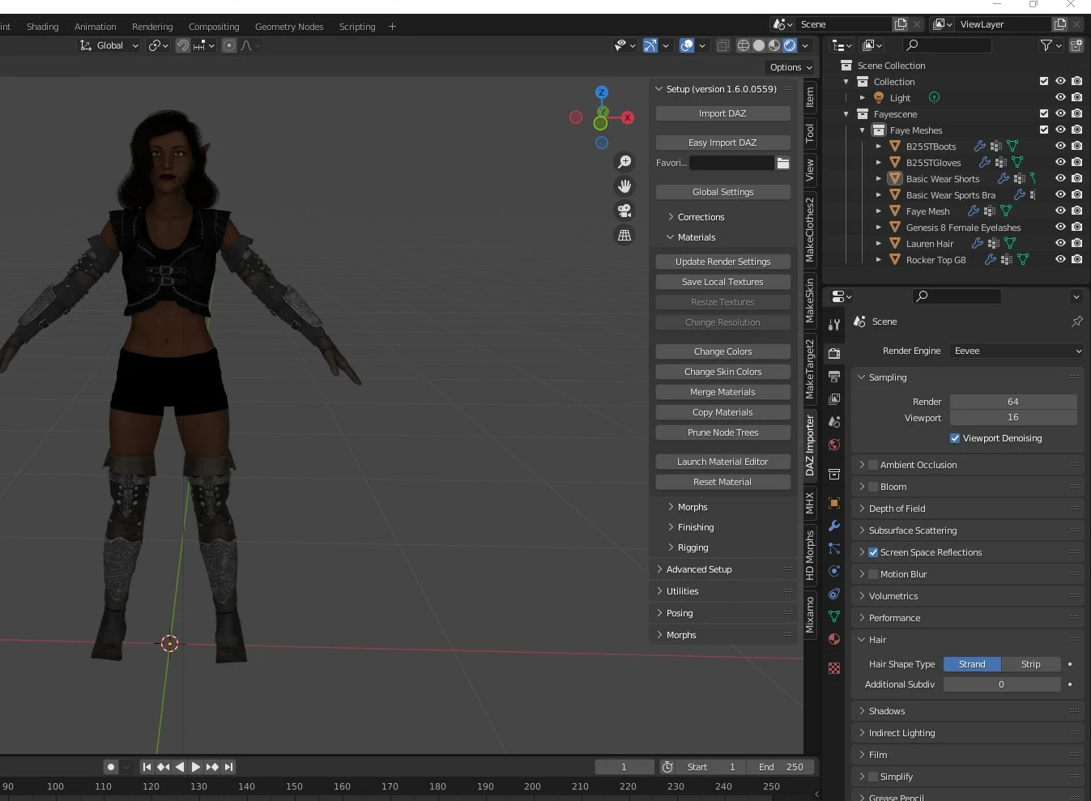Image resolution: width=1091 pixels, height=801 pixels.
Task: Hide Lauren Hair with its eye icon
Action: [1060, 243]
